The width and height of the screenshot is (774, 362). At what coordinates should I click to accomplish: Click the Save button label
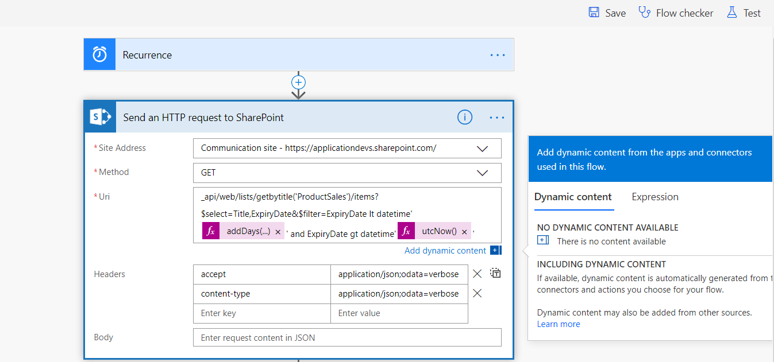pyautogui.click(x=615, y=13)
